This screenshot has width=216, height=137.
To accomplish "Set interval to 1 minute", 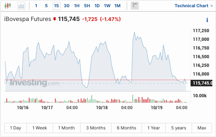I will [x=36, y=6].
